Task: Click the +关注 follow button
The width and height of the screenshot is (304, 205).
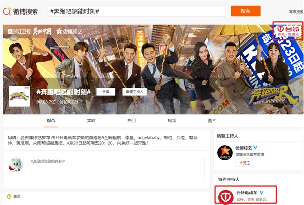Action: 245,163
